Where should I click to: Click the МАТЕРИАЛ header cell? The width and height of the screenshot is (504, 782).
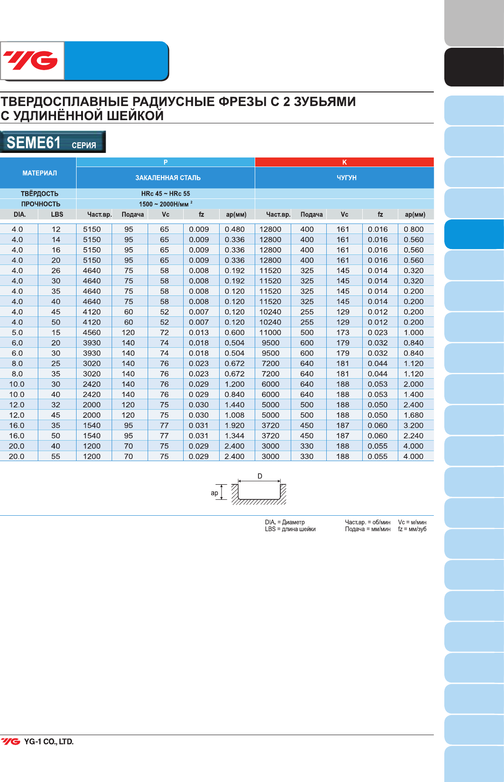coord(38,173)
